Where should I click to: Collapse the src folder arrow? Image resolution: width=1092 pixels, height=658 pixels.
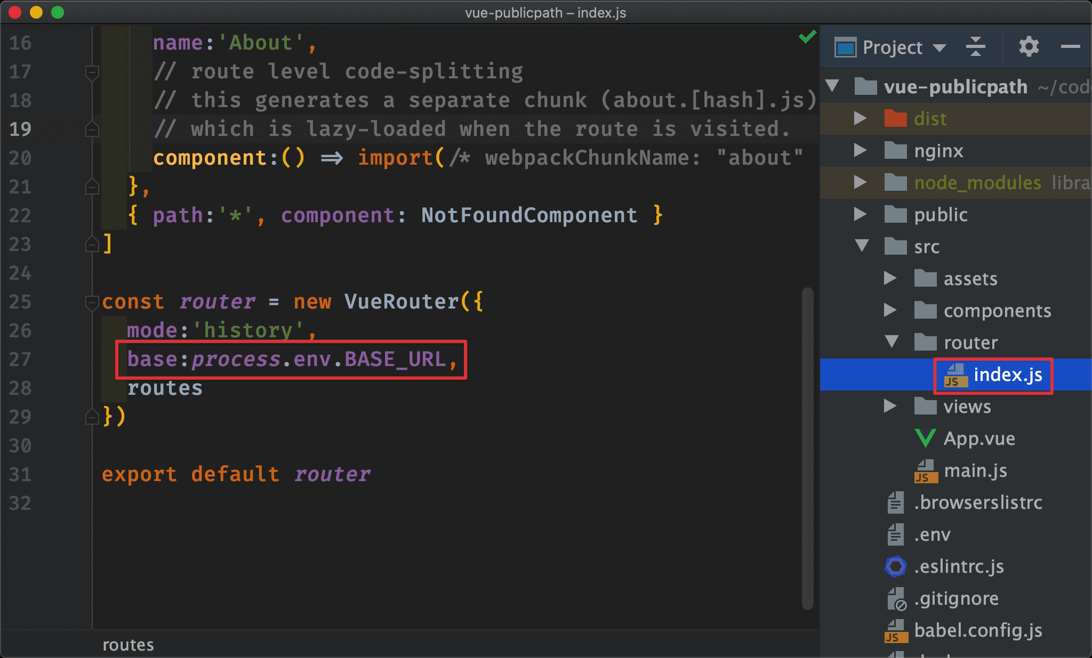862,246
